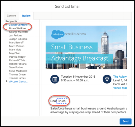Screen dimensions: 135x127
Task: Click the location pin icon
Action: [107, 79]
